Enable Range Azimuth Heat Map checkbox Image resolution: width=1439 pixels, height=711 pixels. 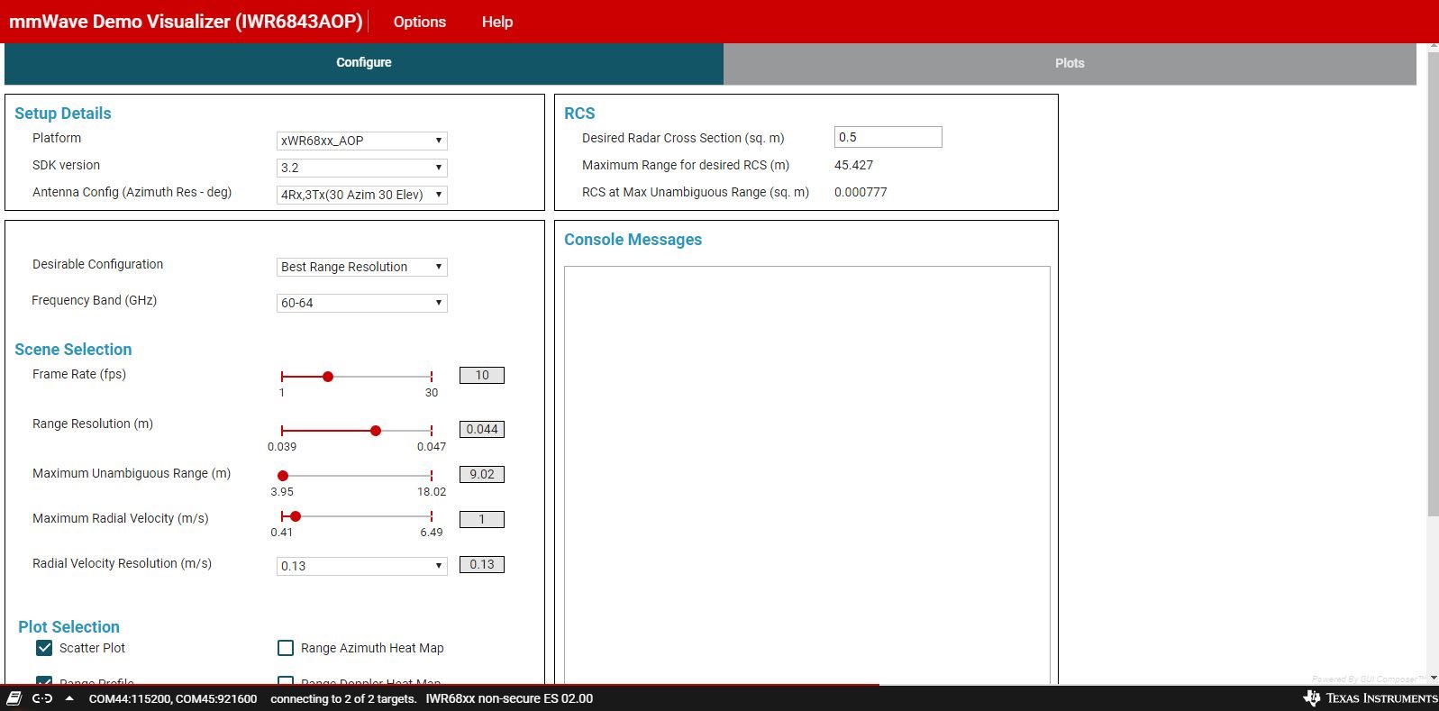click(286, 648)
